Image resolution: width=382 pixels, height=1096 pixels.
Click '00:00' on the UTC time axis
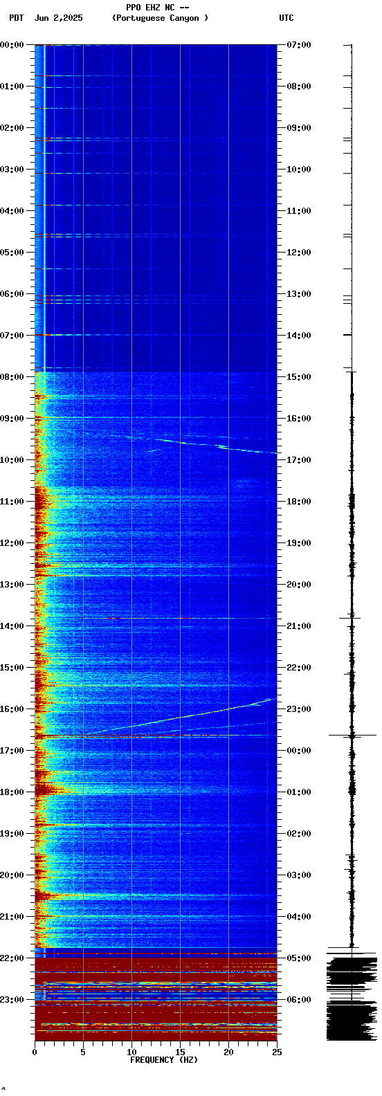(299, 751)
